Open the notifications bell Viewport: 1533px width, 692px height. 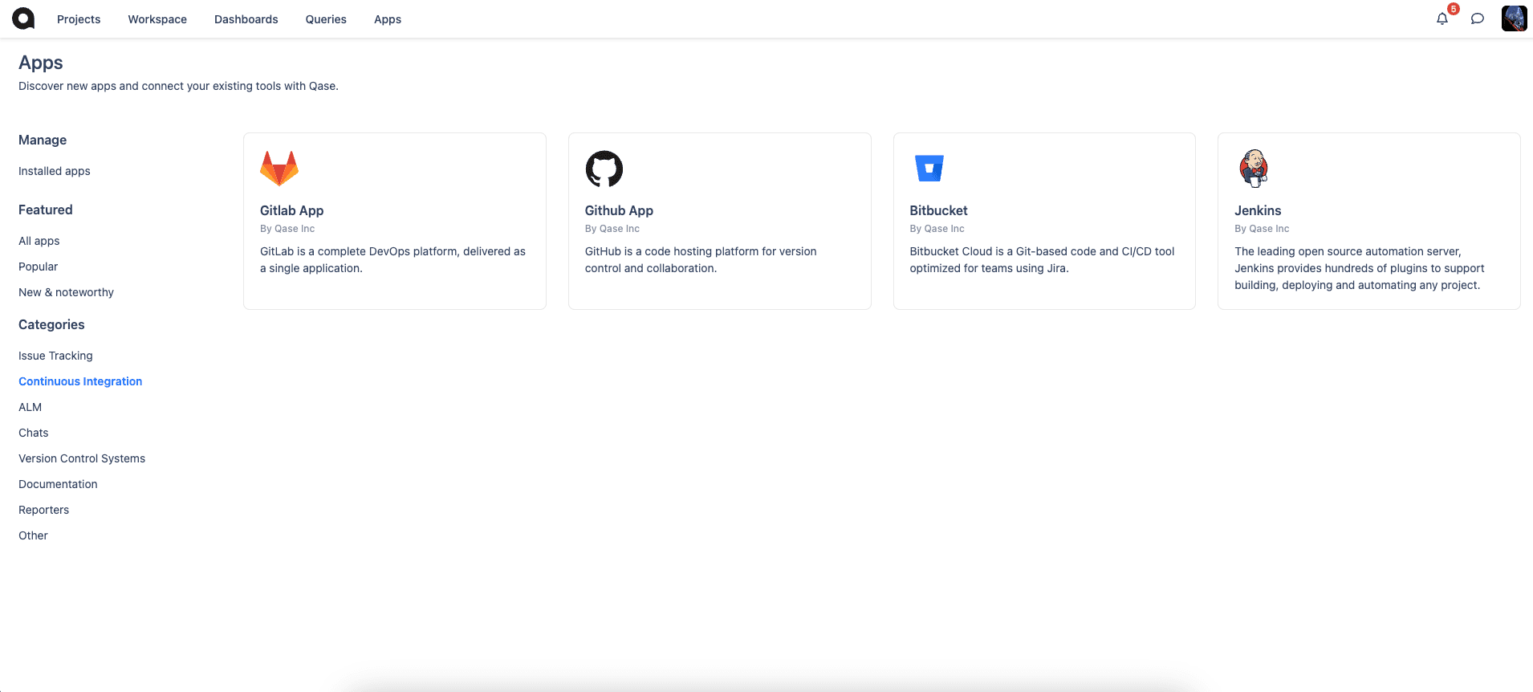point(1442,18)
